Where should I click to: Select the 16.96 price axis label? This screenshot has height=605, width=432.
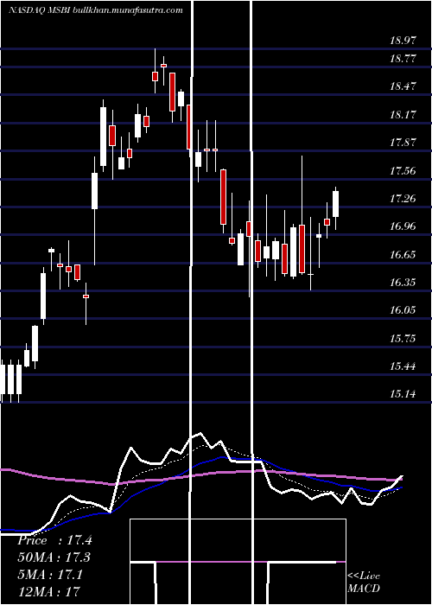403,226
